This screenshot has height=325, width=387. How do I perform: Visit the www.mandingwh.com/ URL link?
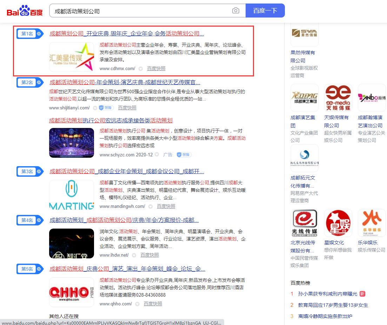[122, 206]
